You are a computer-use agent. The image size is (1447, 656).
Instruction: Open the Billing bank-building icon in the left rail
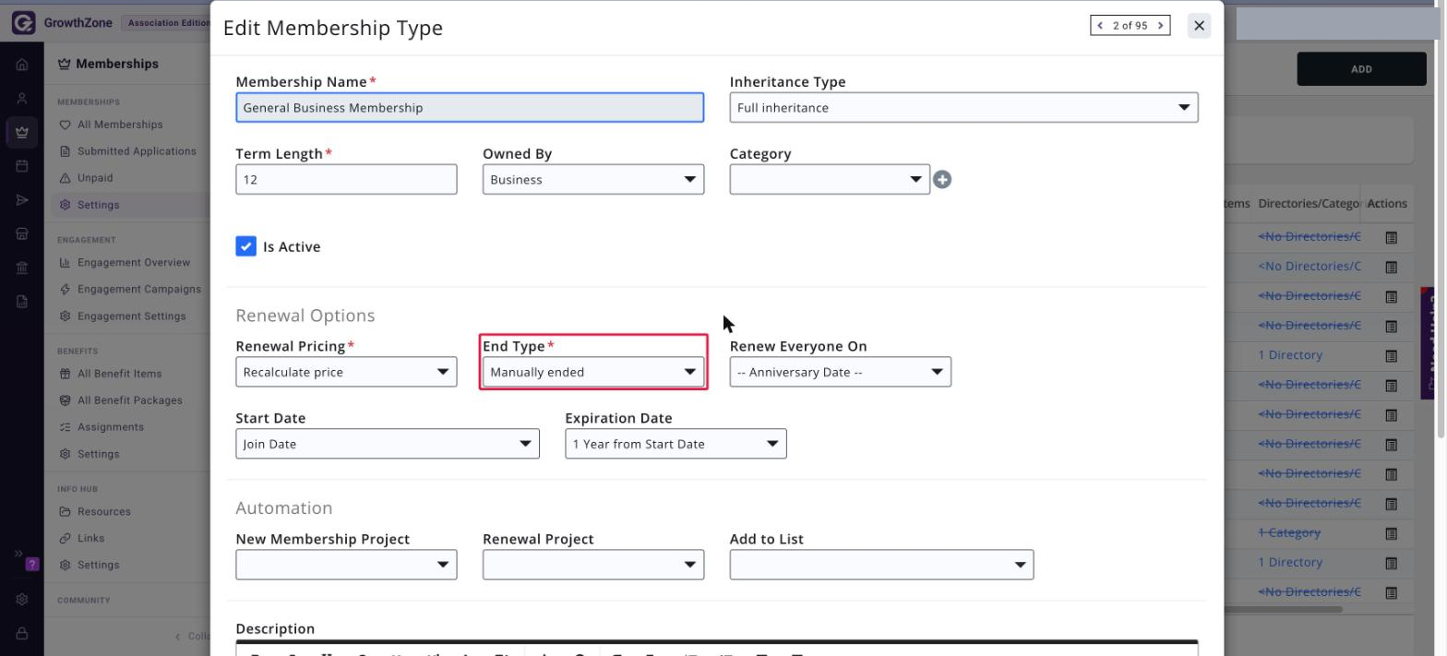pyautogui.click(x=22, y=268)
